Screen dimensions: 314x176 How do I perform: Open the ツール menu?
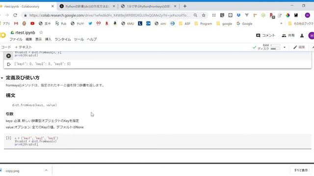(x=78, y=39)
